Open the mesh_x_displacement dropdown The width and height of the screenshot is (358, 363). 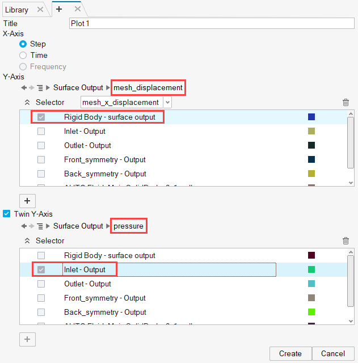(167, 103)
